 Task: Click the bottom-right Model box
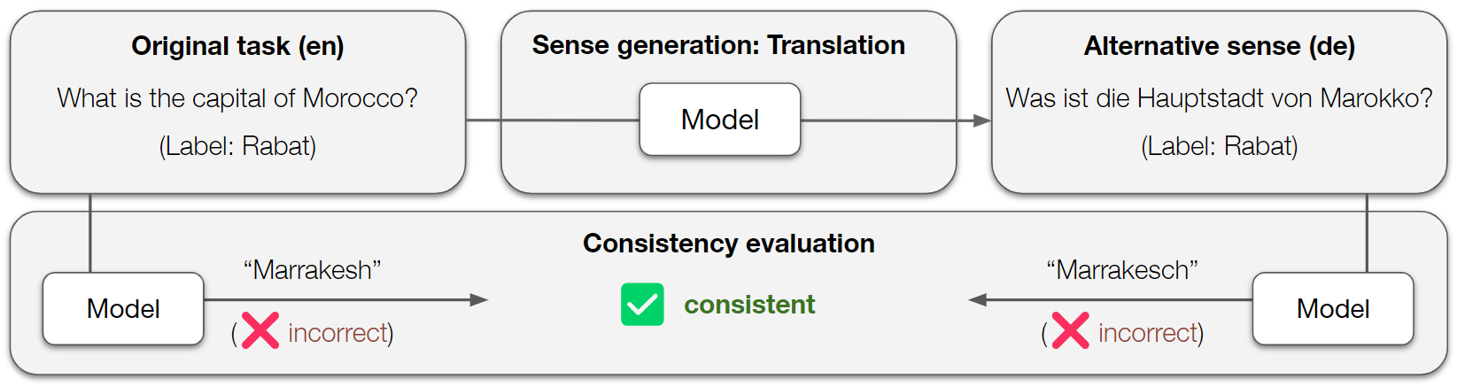point(1332,308)
